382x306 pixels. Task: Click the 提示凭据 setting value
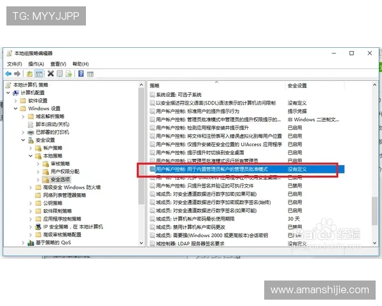[297, 112]
